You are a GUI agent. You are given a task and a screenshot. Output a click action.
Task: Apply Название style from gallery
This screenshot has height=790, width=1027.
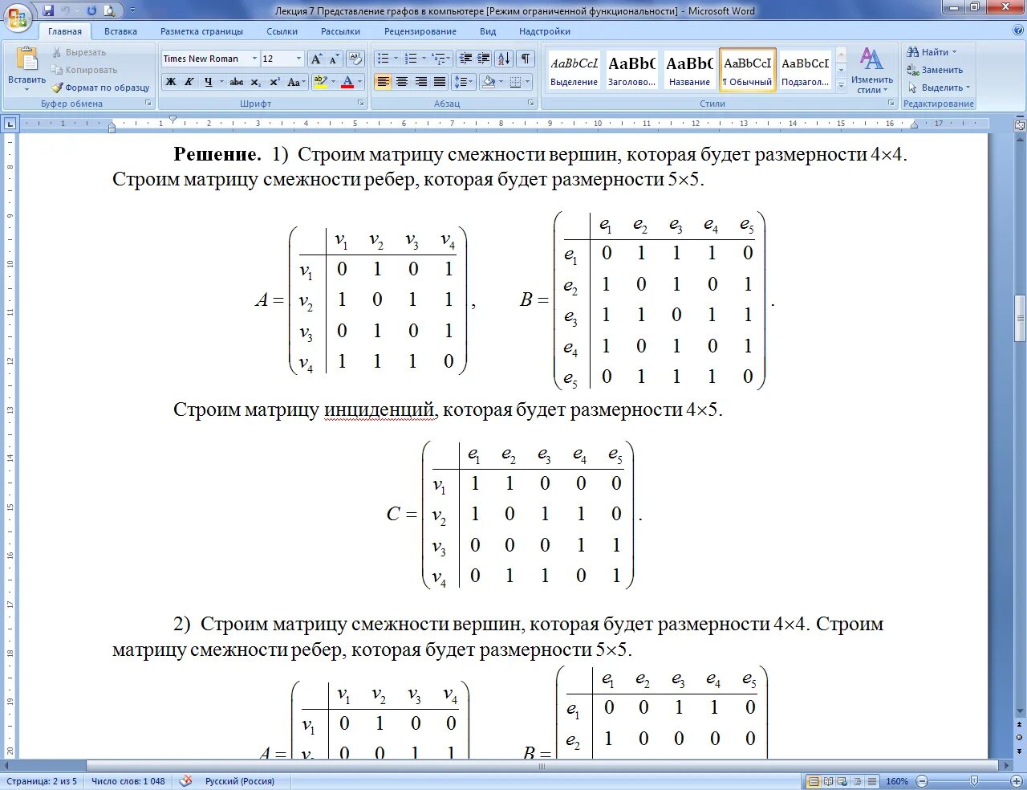click(689, 71)
